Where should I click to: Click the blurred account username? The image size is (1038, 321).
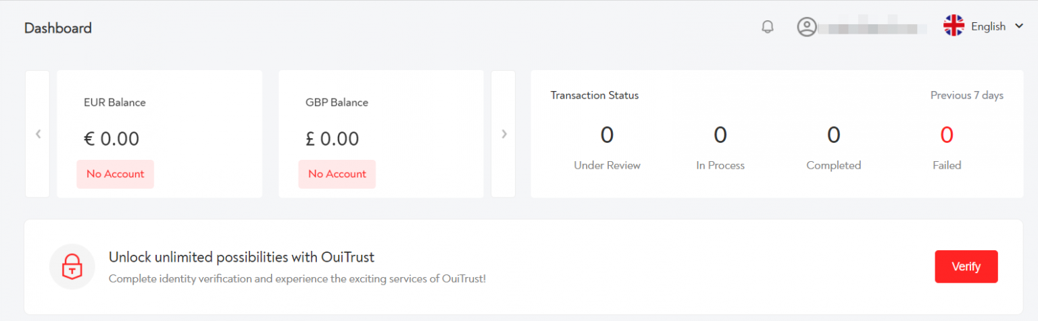point(872,28)
